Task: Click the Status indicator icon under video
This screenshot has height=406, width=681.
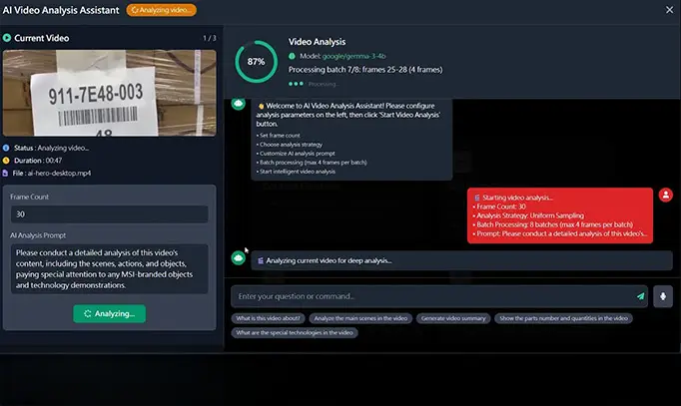Action: pos(6,147)
